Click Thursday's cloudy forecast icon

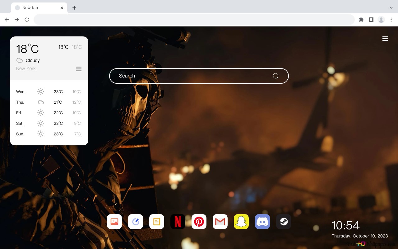[41, 102]
